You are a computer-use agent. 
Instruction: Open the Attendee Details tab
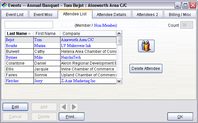(111, 15)
